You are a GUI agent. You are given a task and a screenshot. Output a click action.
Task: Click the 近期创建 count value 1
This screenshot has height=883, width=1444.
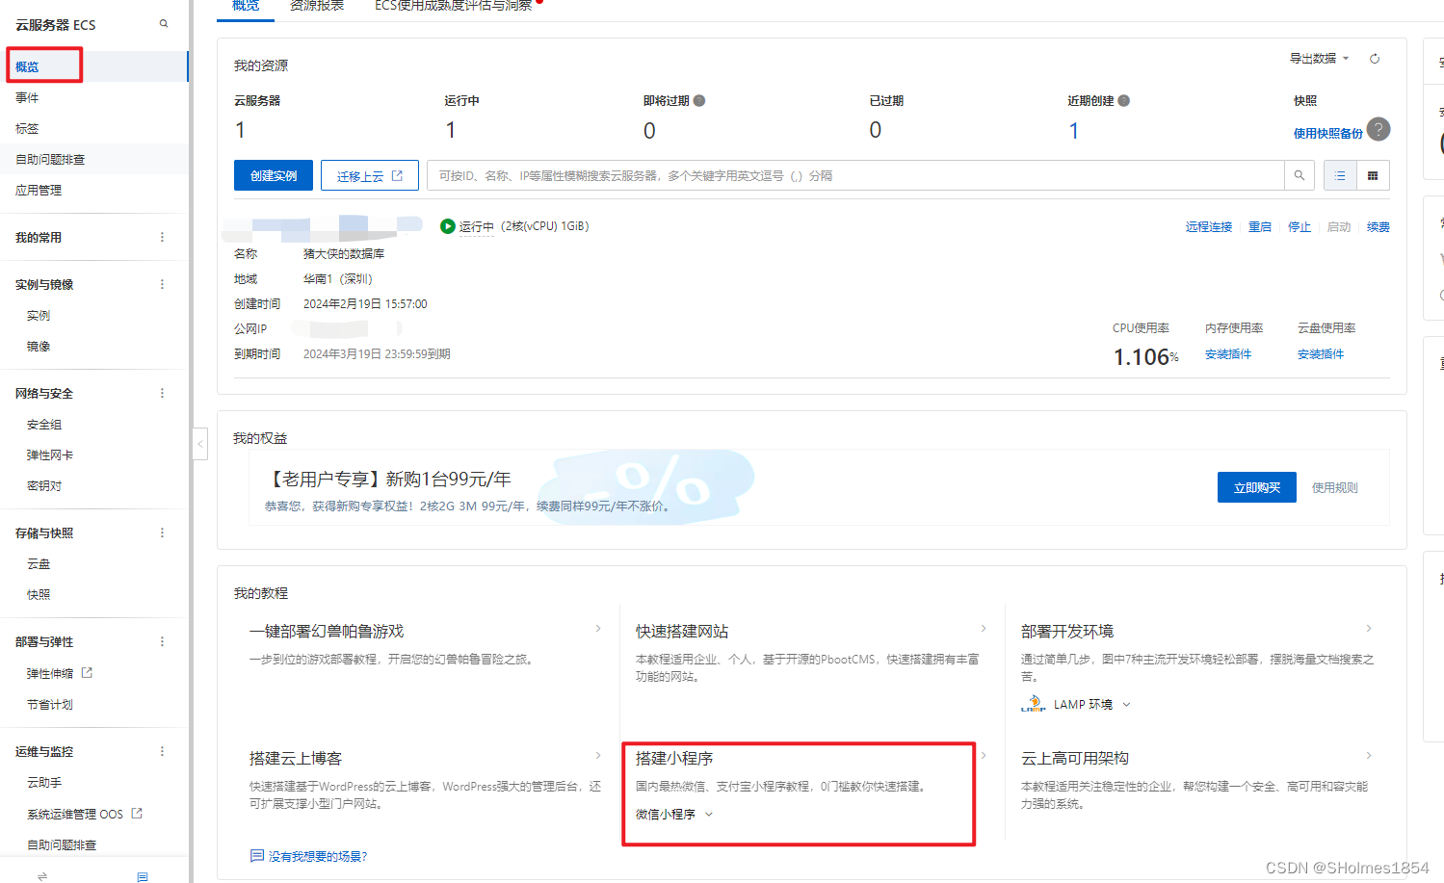coord(1074,130)
